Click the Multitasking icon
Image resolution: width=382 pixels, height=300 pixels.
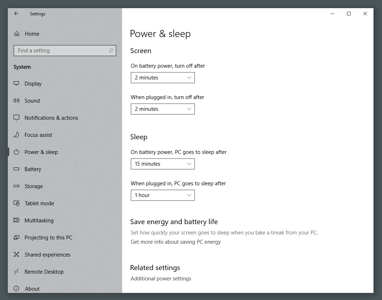click(16, 220)
